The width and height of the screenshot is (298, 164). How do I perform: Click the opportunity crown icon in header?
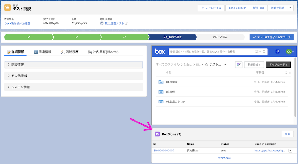pos(7,7)
